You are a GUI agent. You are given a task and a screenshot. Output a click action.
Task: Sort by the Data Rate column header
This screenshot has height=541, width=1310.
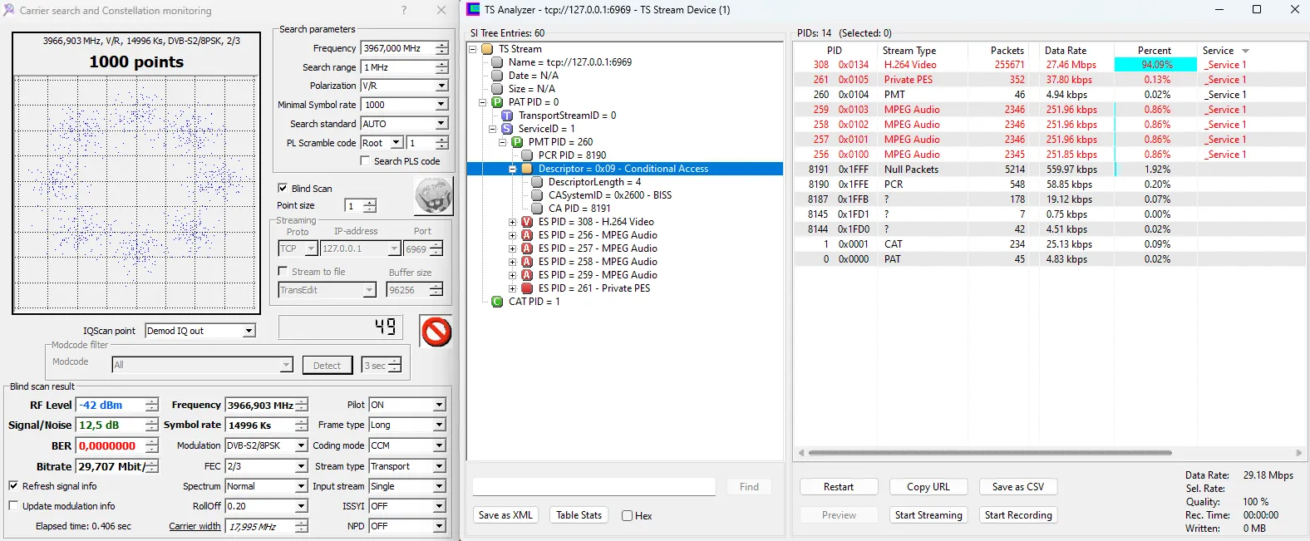pos(1065,51)
